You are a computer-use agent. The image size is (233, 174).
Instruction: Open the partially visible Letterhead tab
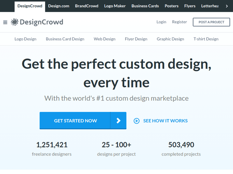(x=210, y=6)
